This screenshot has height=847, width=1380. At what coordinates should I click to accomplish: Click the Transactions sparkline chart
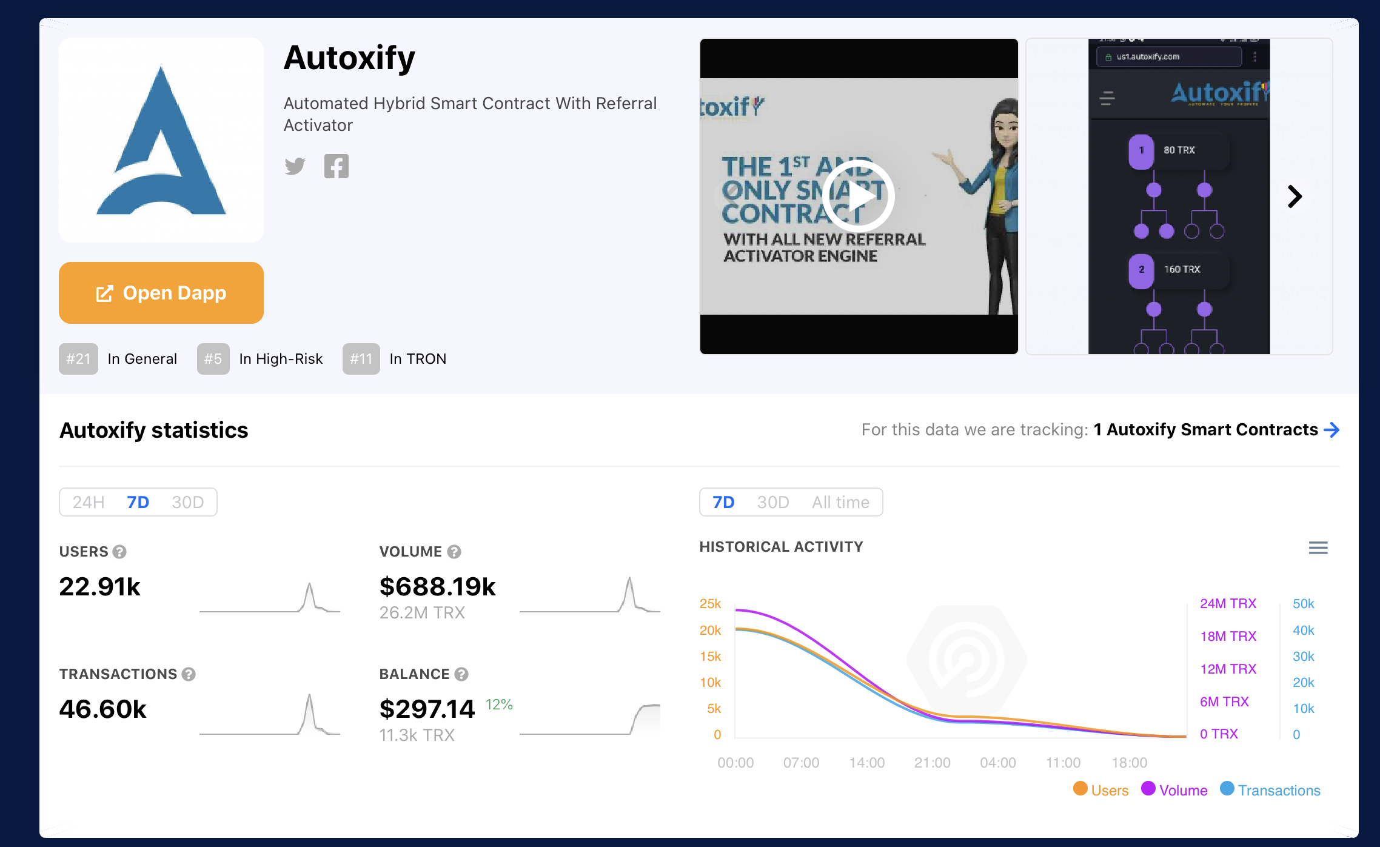point(270,715)
